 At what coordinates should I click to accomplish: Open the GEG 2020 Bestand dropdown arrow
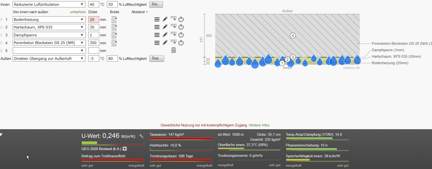(125, 149)
